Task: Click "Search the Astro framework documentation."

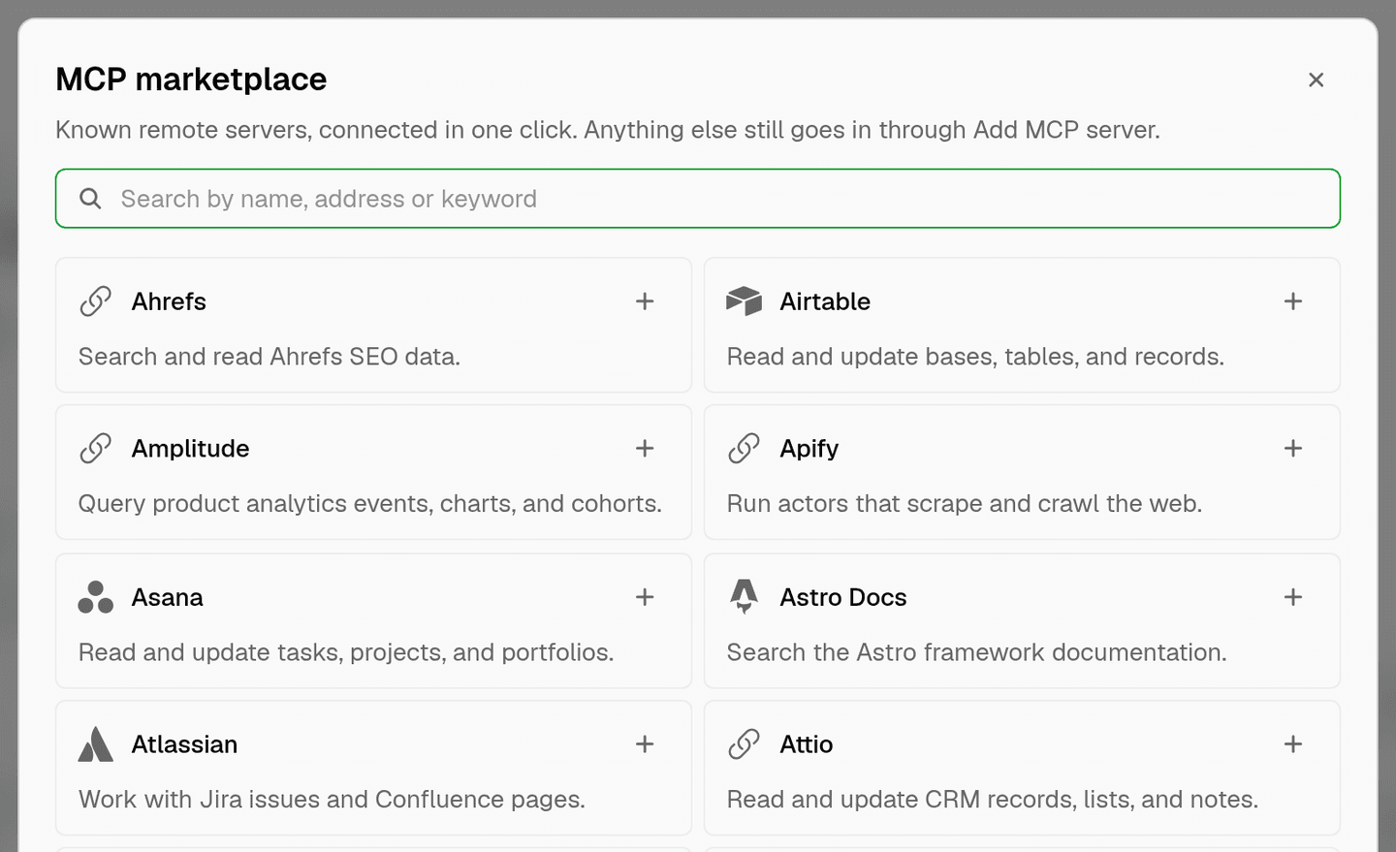Action: tap(977, 652)
